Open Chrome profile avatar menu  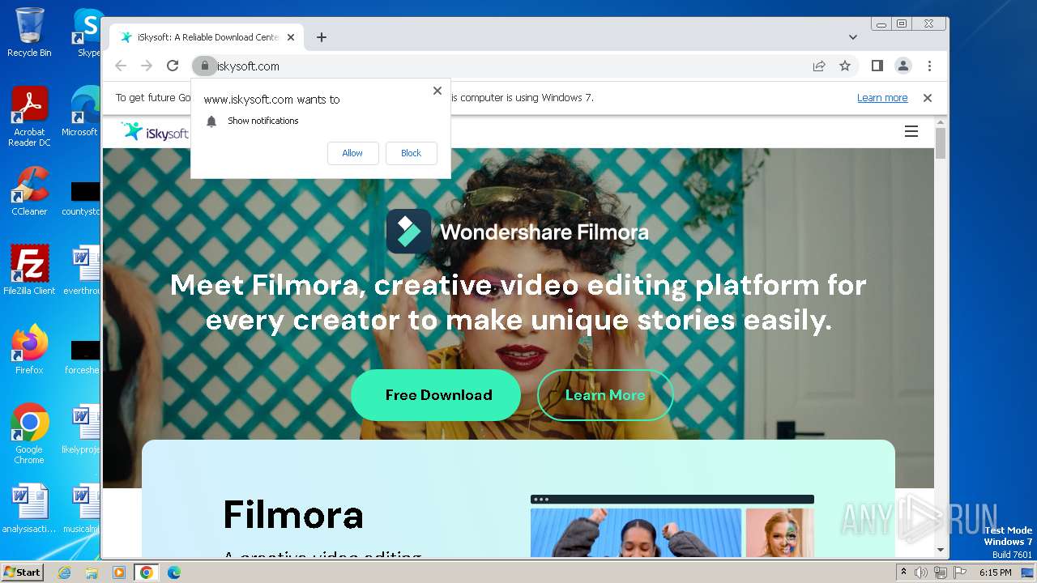click(903, 66)
